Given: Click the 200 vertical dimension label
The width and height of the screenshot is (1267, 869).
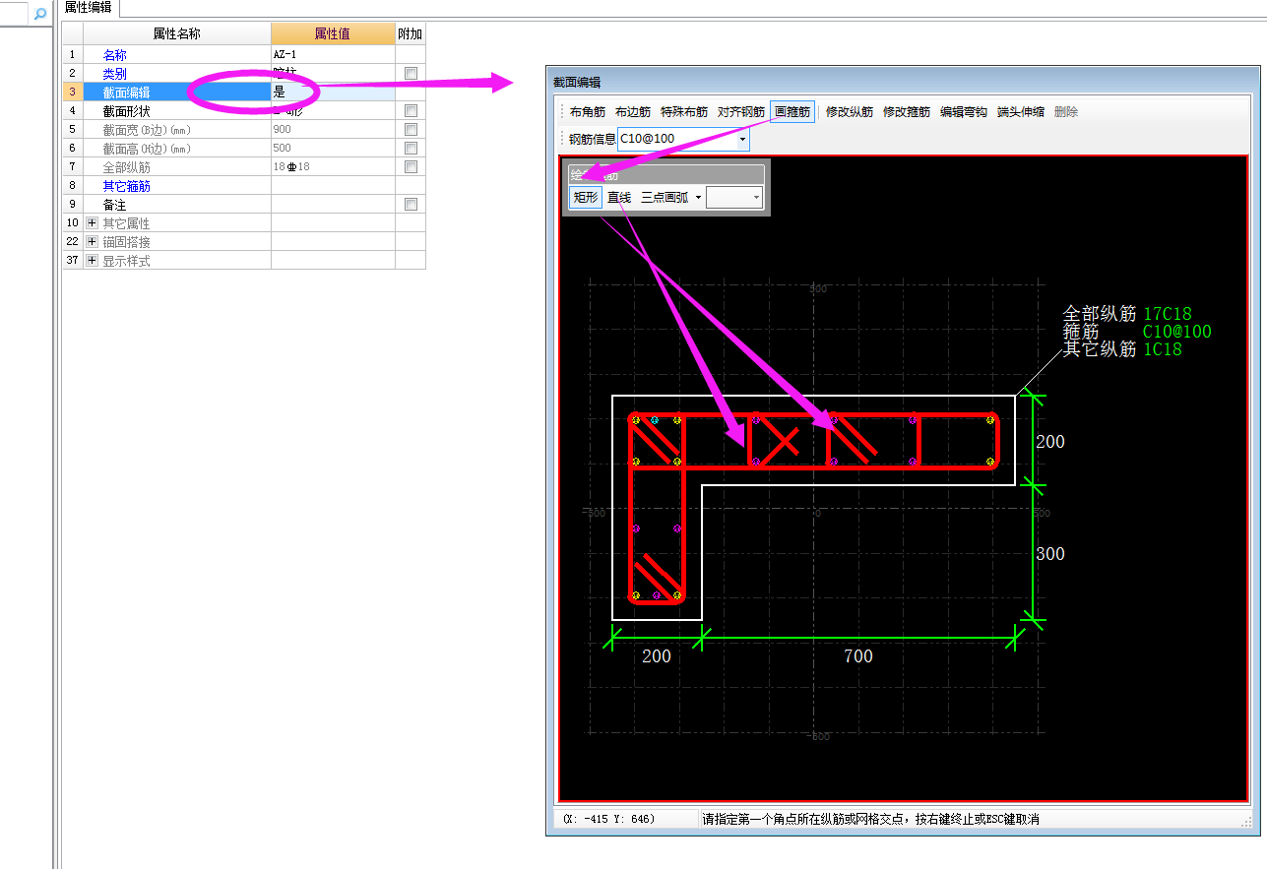Looking at the screenshot, I should tap(1050, 442).
